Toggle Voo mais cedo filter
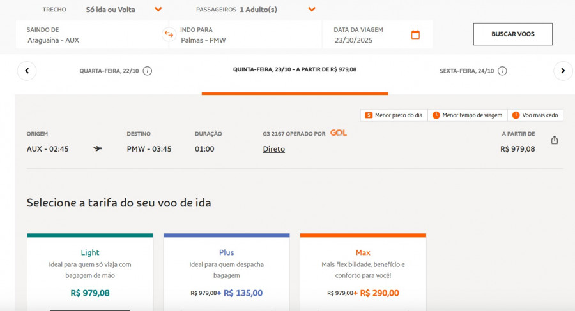The width and height of the screenshot is (575, 311). (x=535, y=115)
